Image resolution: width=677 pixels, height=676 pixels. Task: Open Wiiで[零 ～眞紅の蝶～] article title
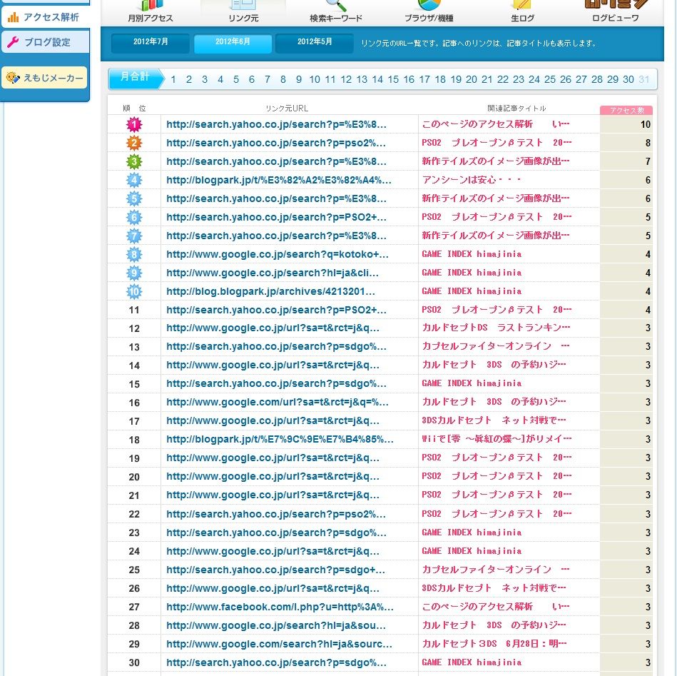(497, 439)
